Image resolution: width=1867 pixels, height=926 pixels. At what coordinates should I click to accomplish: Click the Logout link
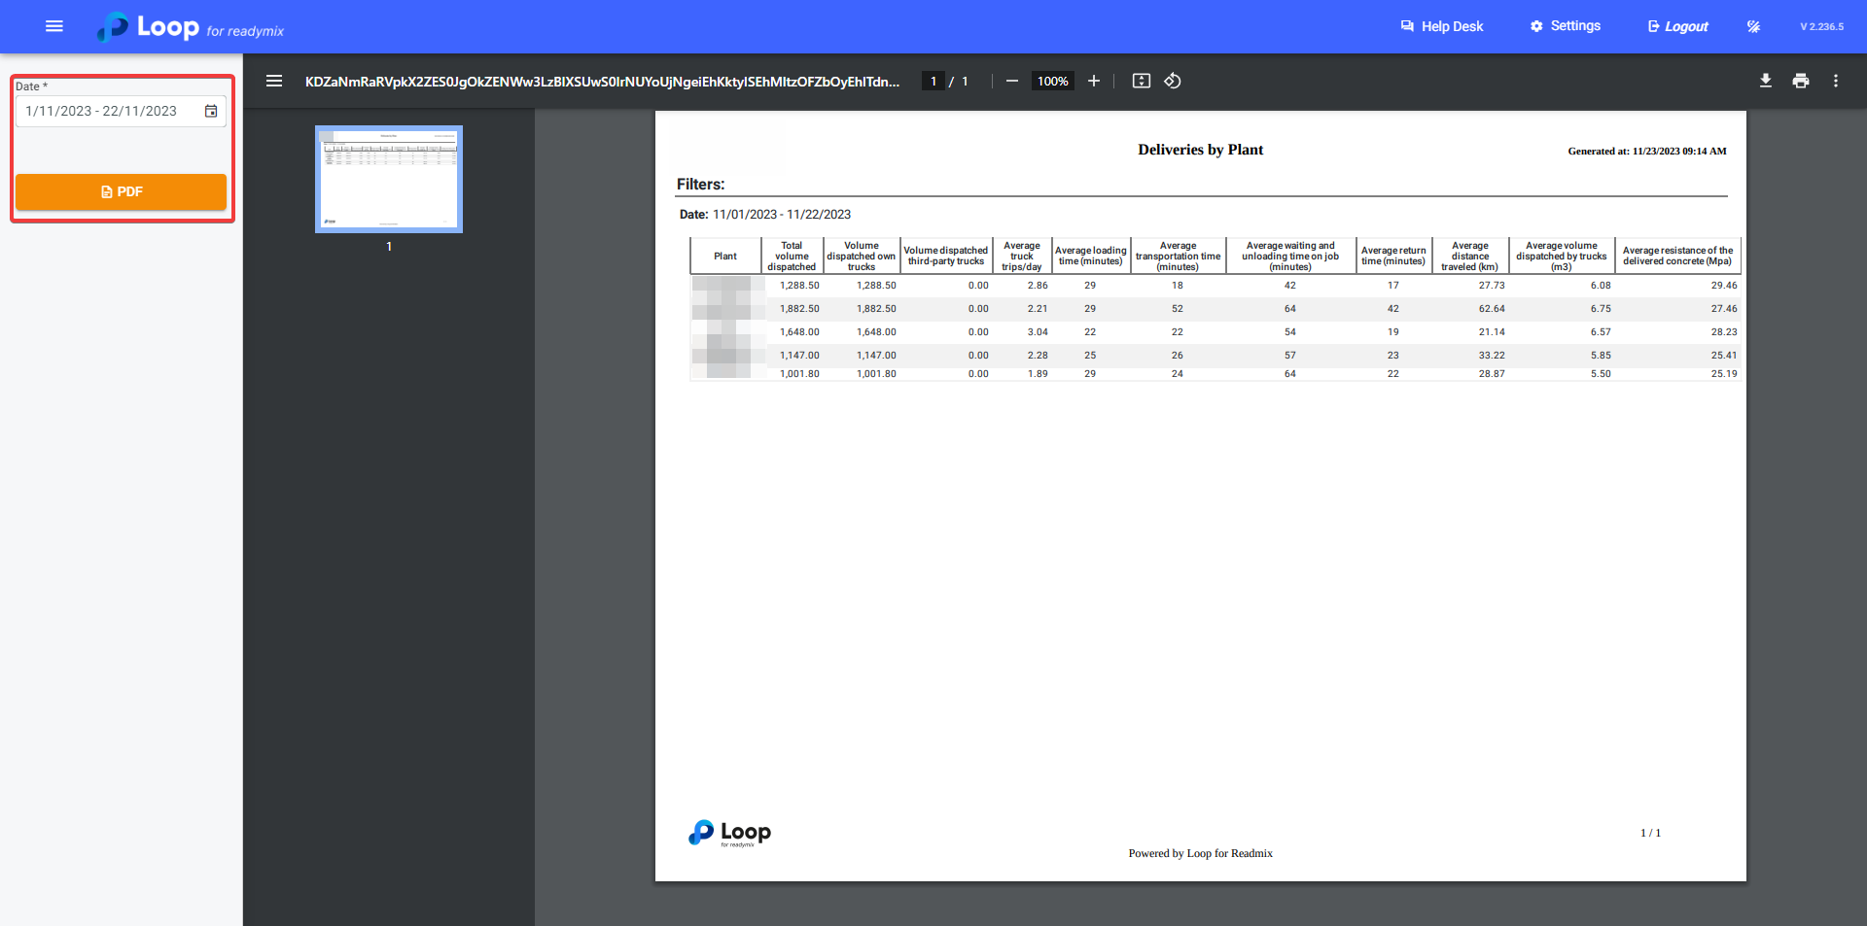click(x=1677, y=26)
